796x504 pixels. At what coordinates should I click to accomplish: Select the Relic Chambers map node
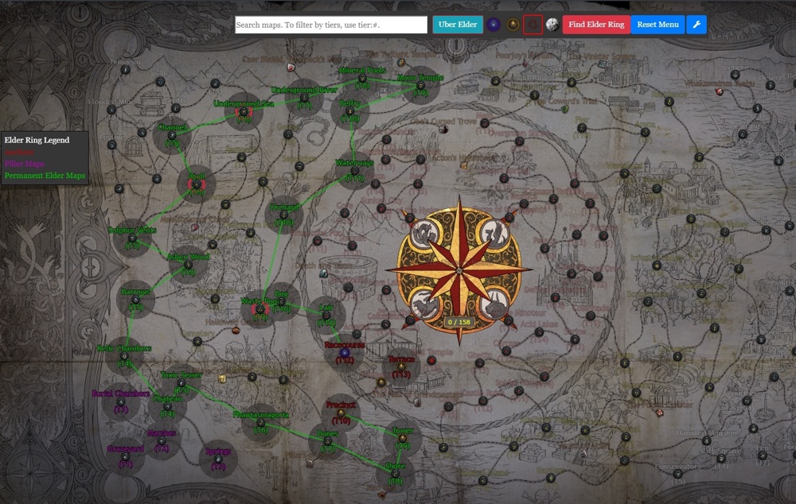pos(124,356)
